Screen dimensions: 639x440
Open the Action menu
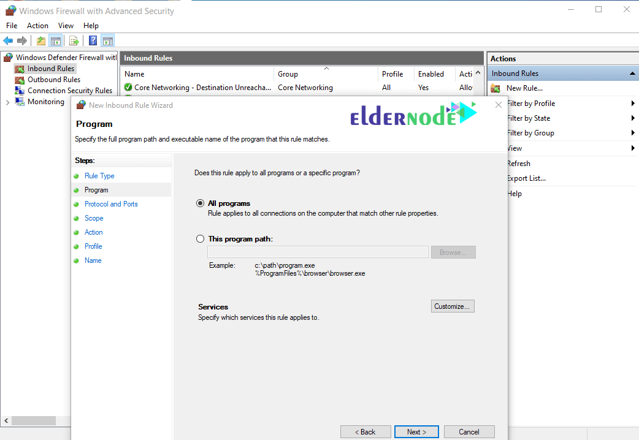pos(37,26)
